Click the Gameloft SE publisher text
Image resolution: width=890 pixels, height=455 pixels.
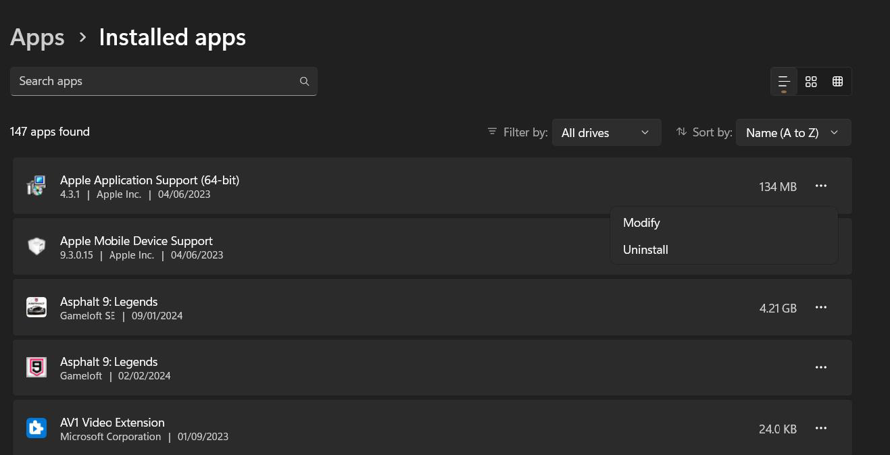click(x=87, y=316)
